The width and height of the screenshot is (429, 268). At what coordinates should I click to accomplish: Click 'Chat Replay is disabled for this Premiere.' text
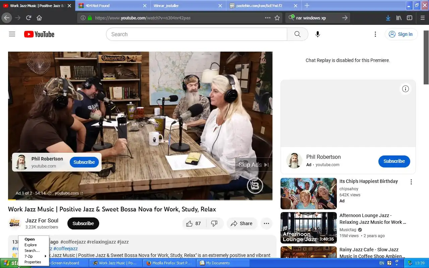click(x=348, y=60)
